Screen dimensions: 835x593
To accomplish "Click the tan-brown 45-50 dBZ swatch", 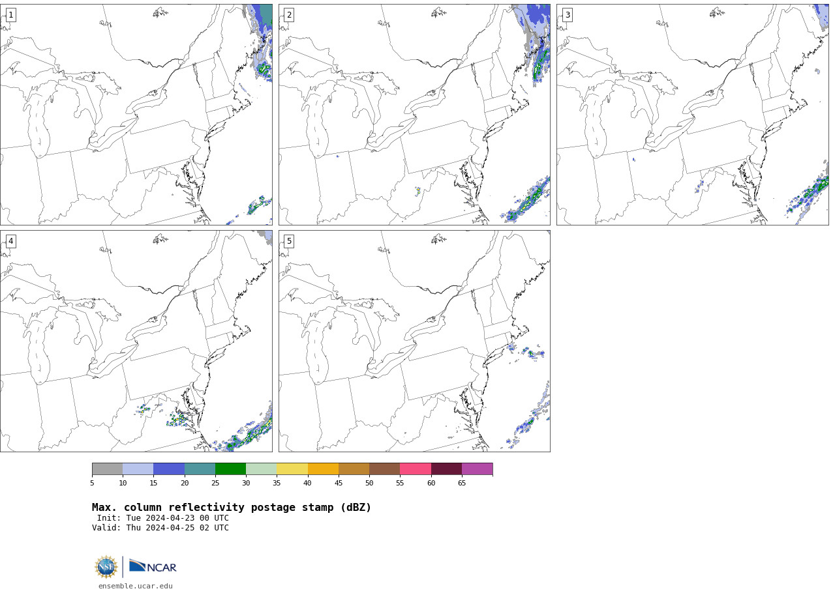I will (354, 469).
